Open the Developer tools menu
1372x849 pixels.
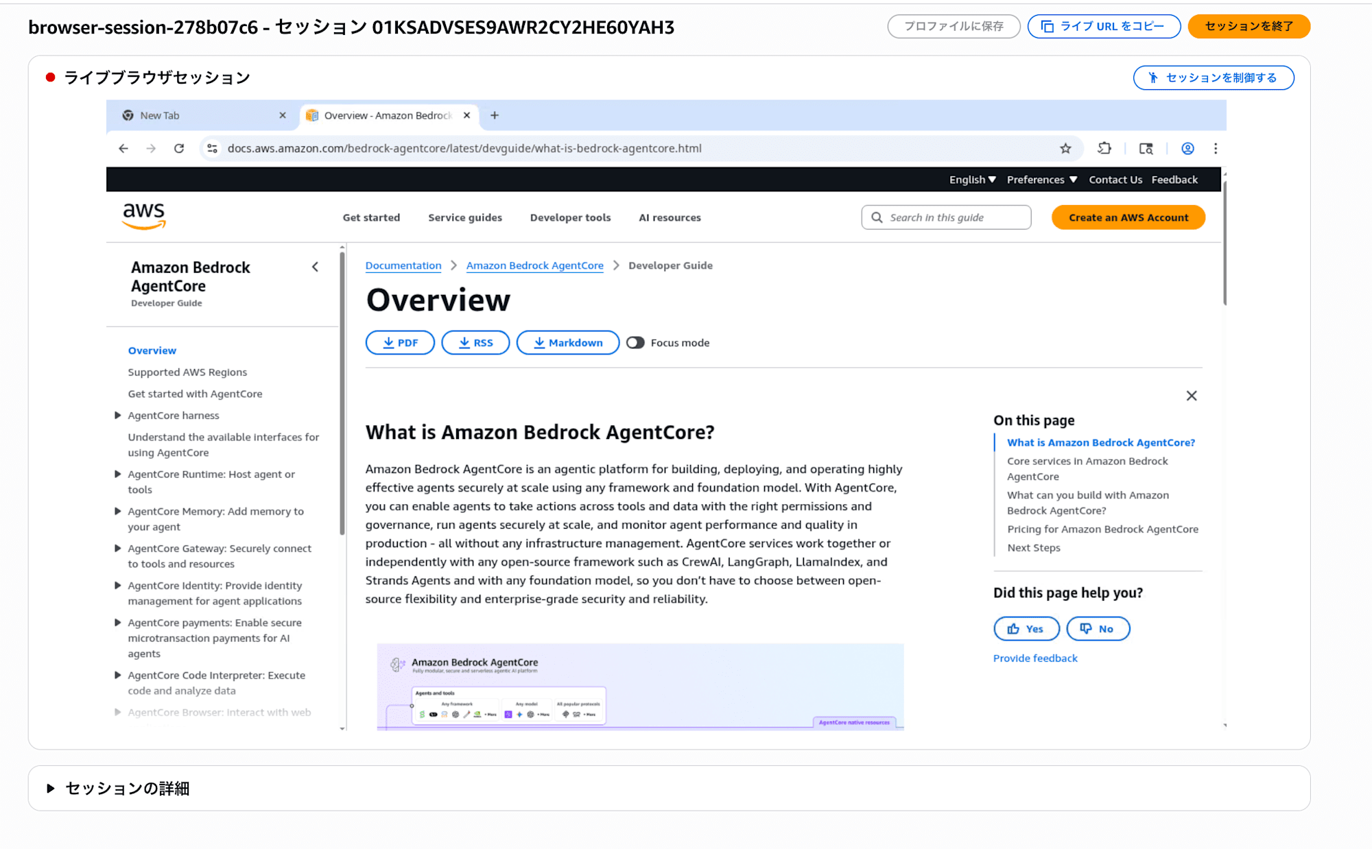570,217
